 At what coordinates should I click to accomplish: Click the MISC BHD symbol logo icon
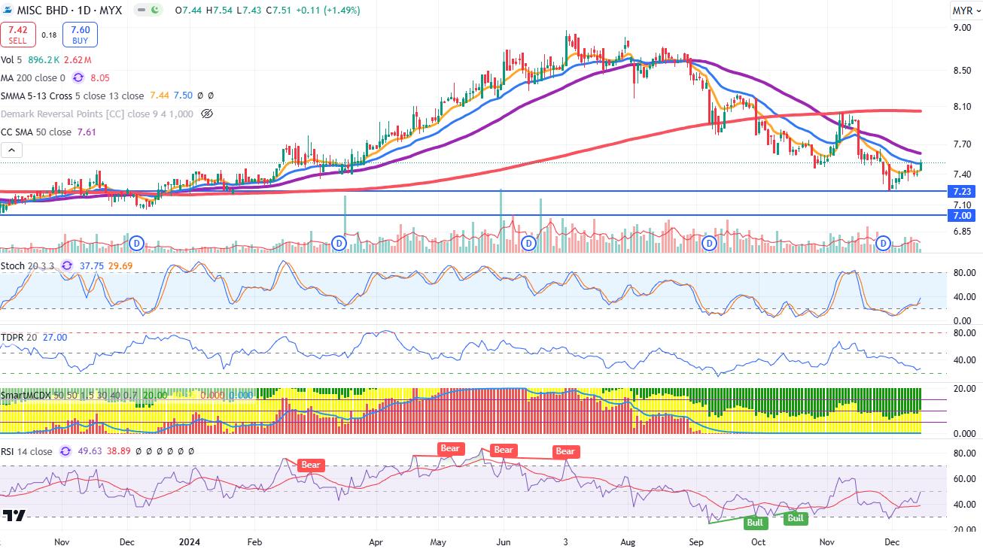(x=9, y=11)
